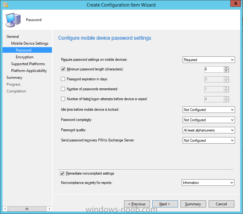The height and width of the screenshot is (214, 243).
Task: Click the Completion step label
Action: pos(16,91)
